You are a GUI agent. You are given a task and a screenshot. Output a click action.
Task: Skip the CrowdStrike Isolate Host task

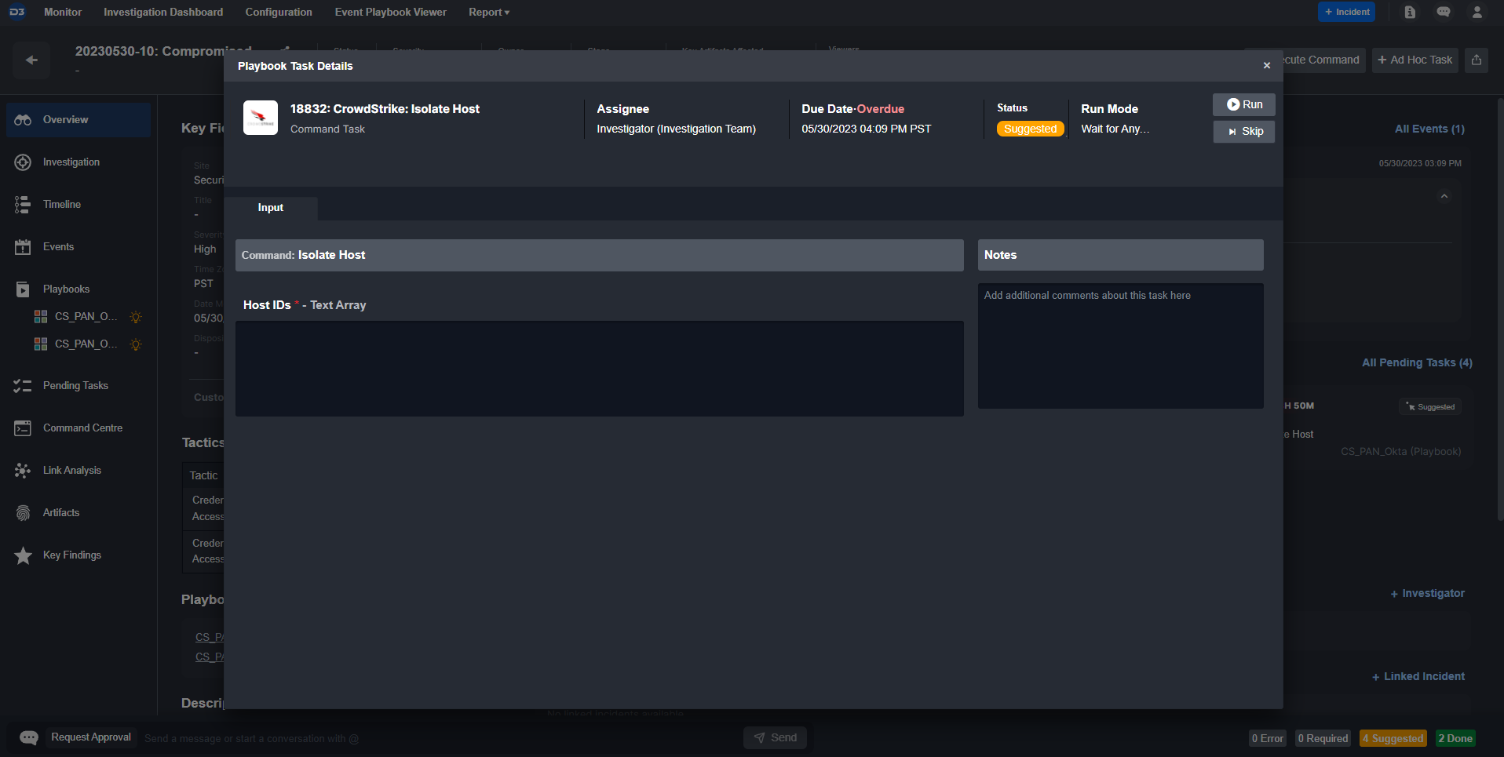coord(1243,132)
